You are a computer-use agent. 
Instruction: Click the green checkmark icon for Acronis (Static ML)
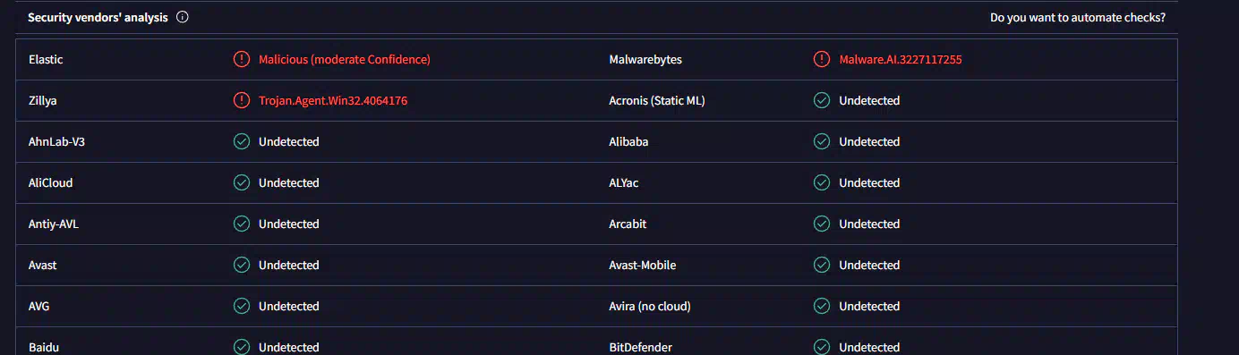point(822,100)
